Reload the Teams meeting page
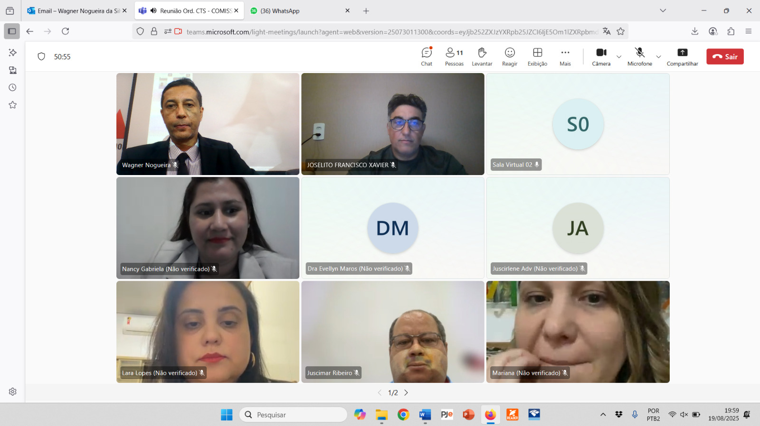The width and height of the screenshot is (760, 426). (66, 31)
